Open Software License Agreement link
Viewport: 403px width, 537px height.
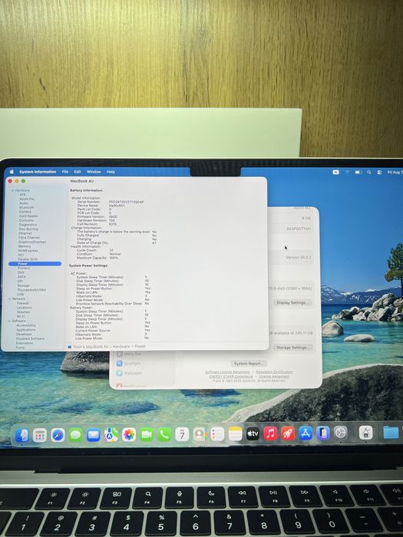tap(227, 372)
